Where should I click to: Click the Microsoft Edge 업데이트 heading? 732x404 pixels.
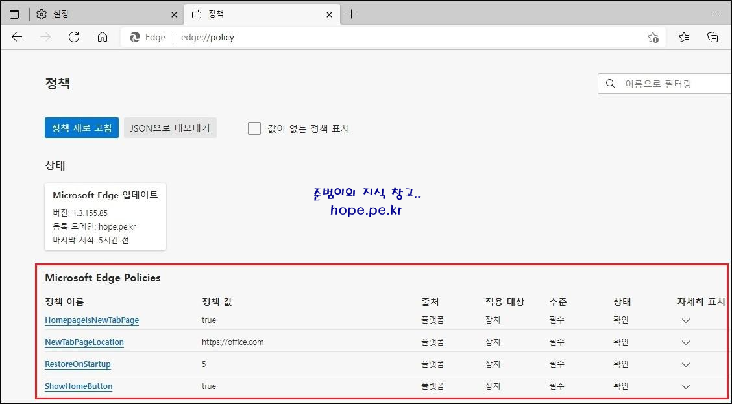pyautogui.click(x=106, y=195)
